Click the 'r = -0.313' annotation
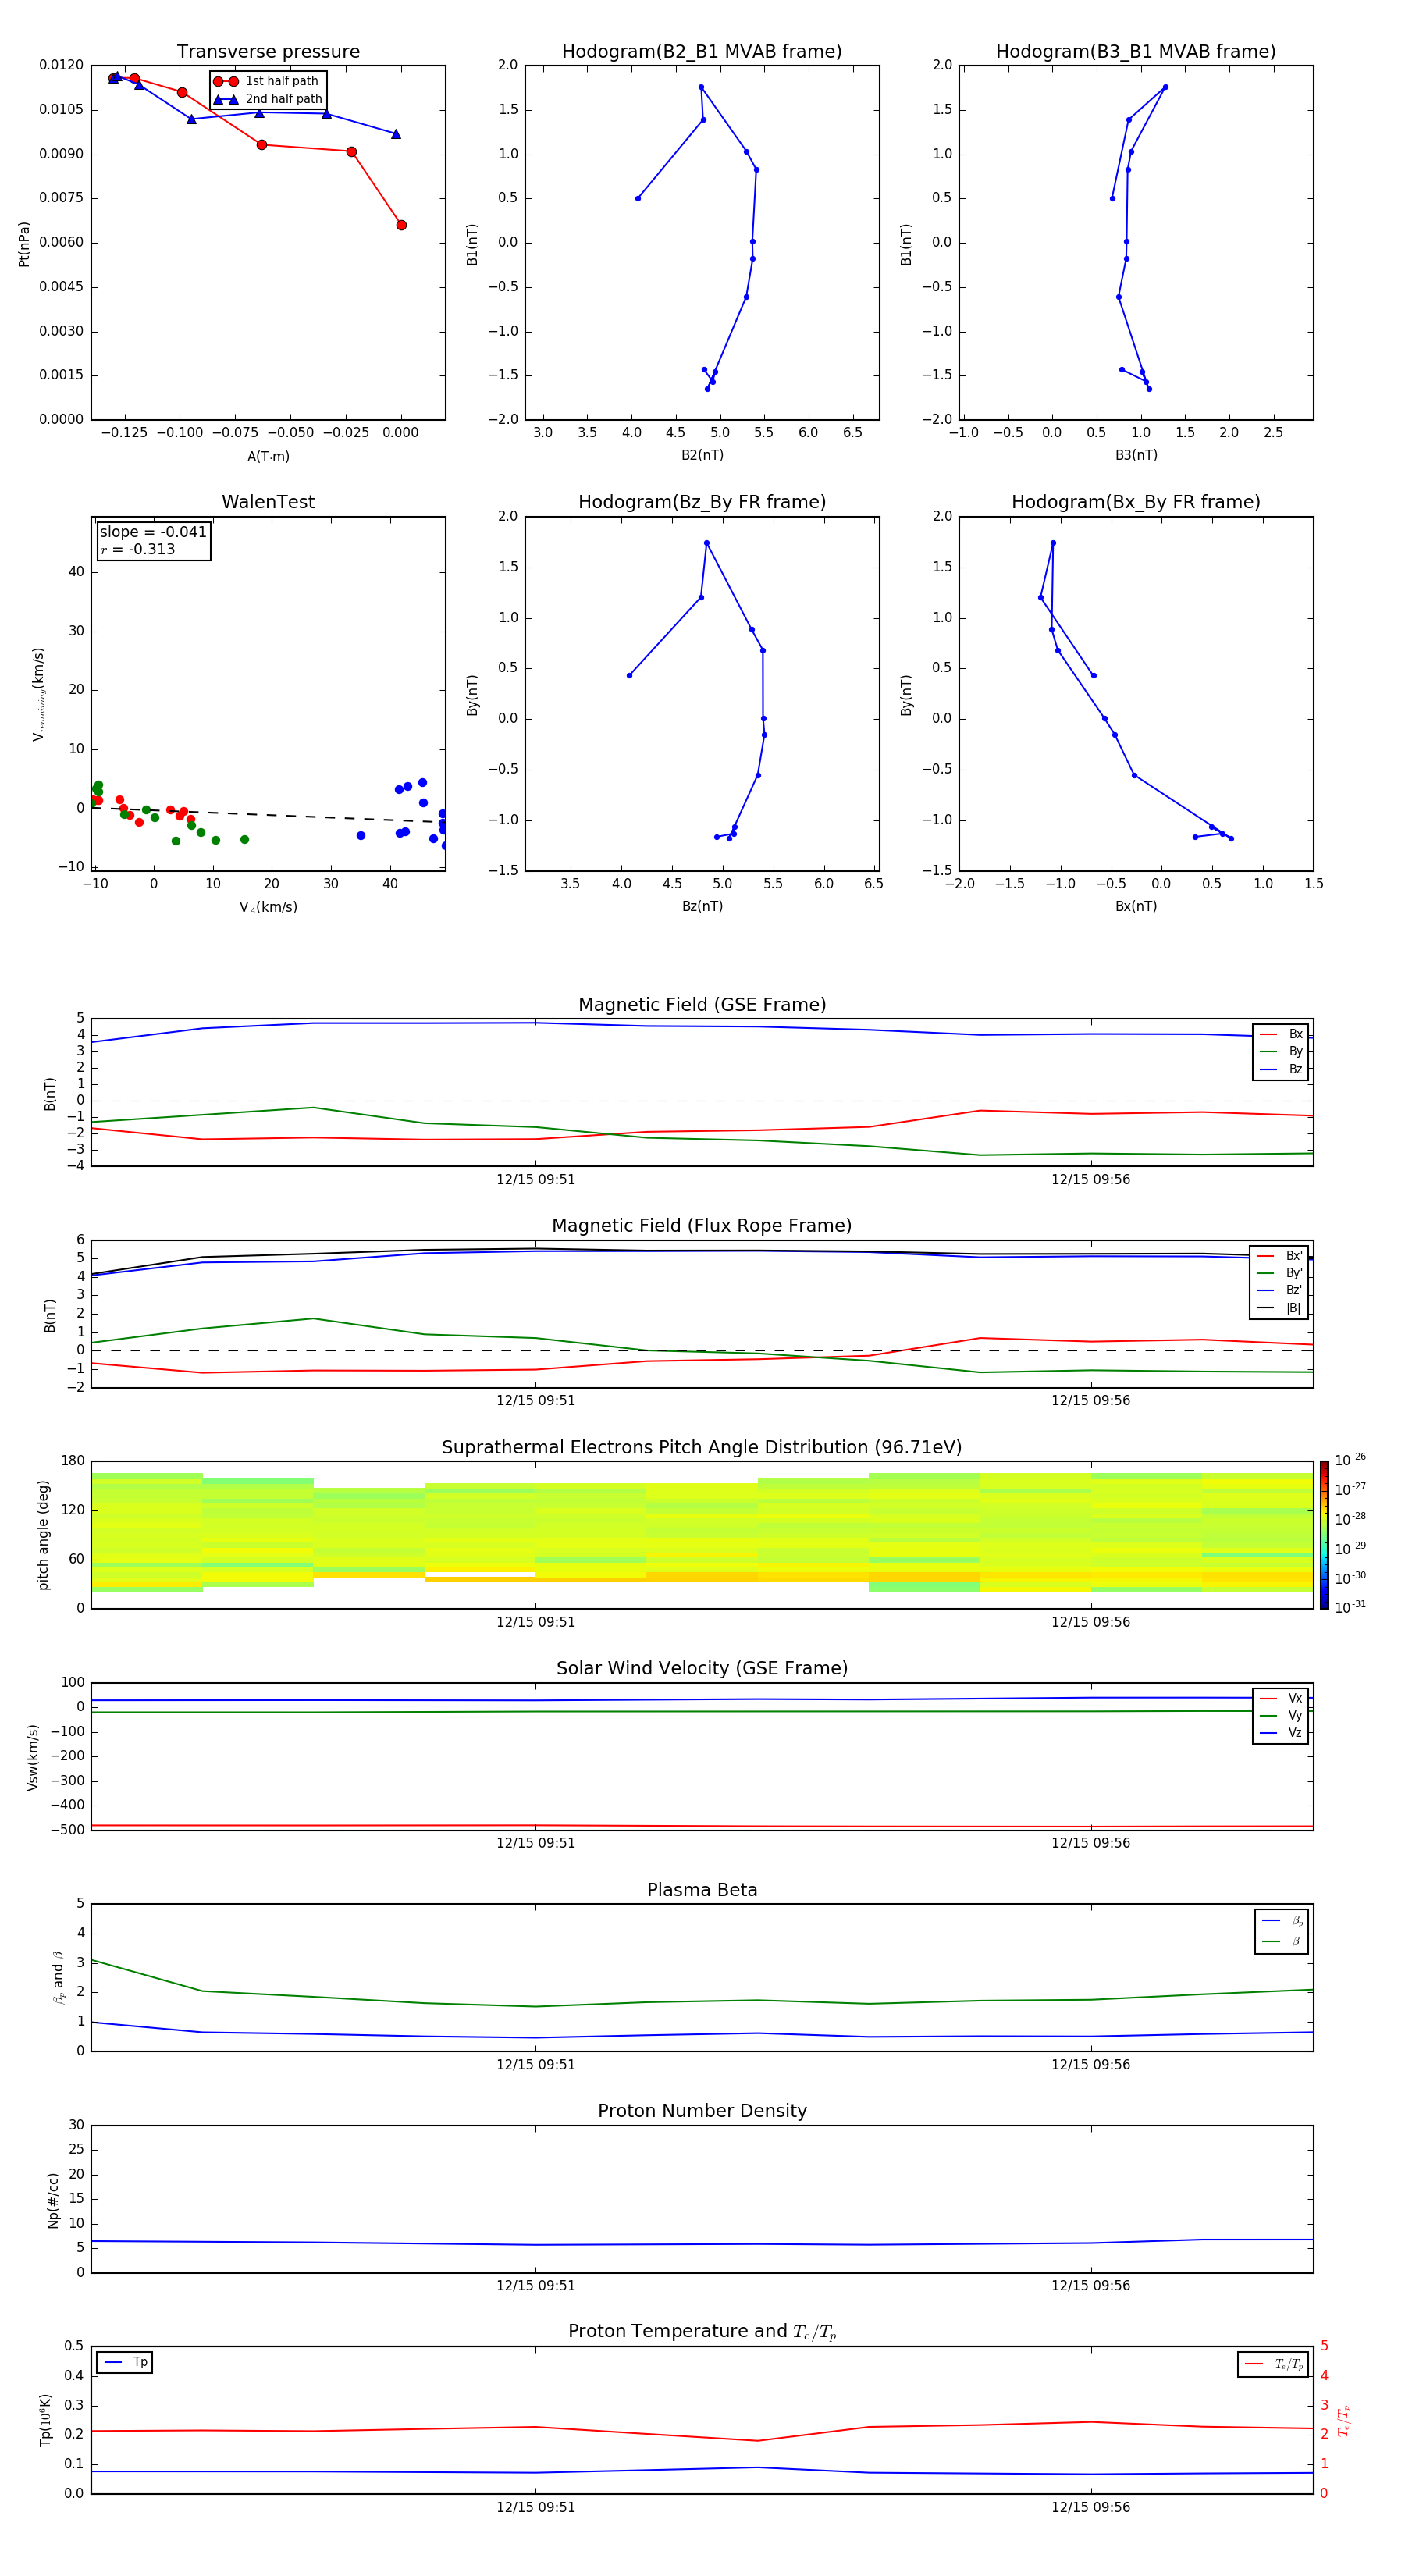 coord(138,549)
